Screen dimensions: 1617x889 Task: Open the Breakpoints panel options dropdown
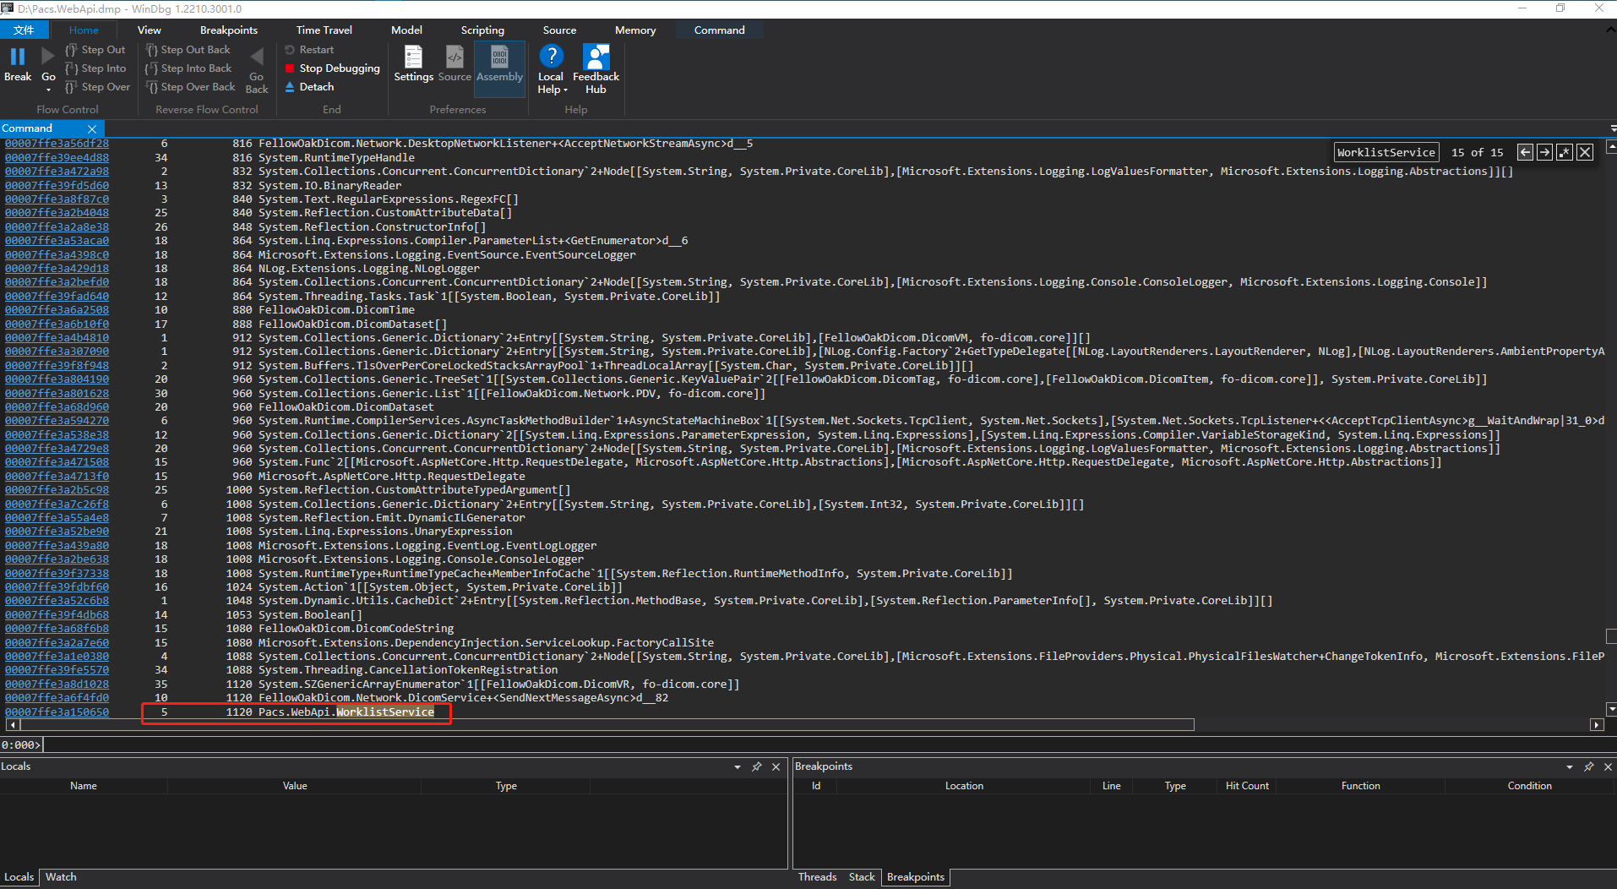coord(1569,766)
